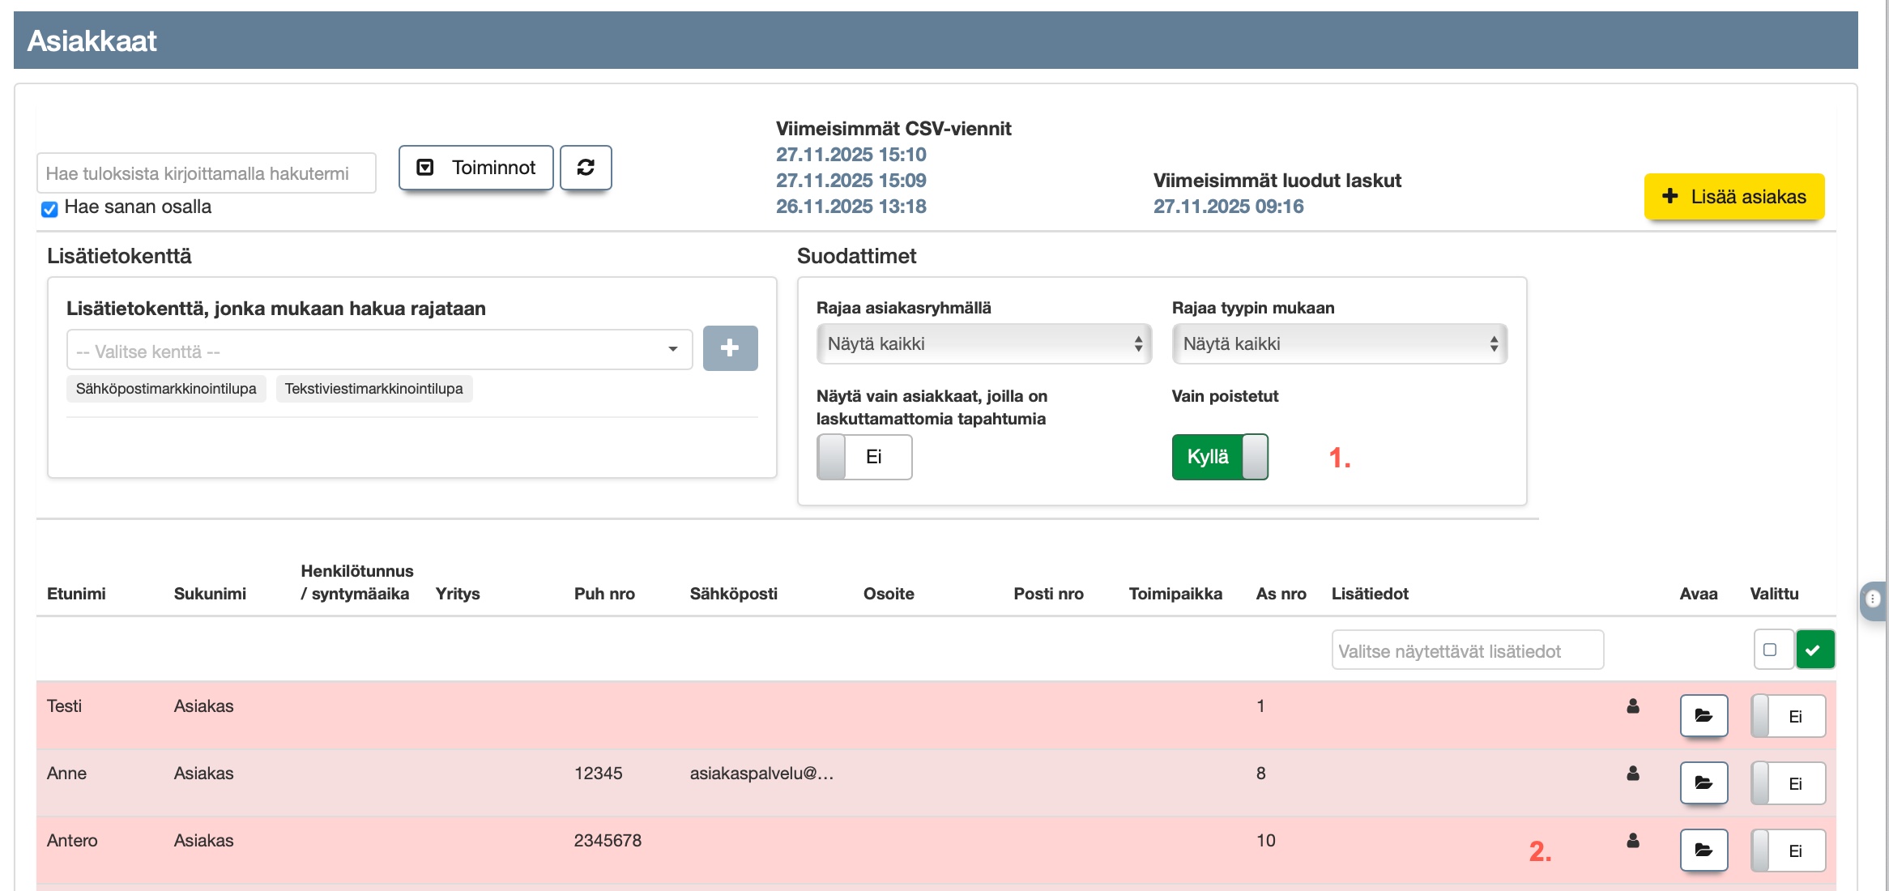Expand '-- Valitse kenttä --' dropdown
This screenshot has width=1889, height=891.
pos(379,351)
